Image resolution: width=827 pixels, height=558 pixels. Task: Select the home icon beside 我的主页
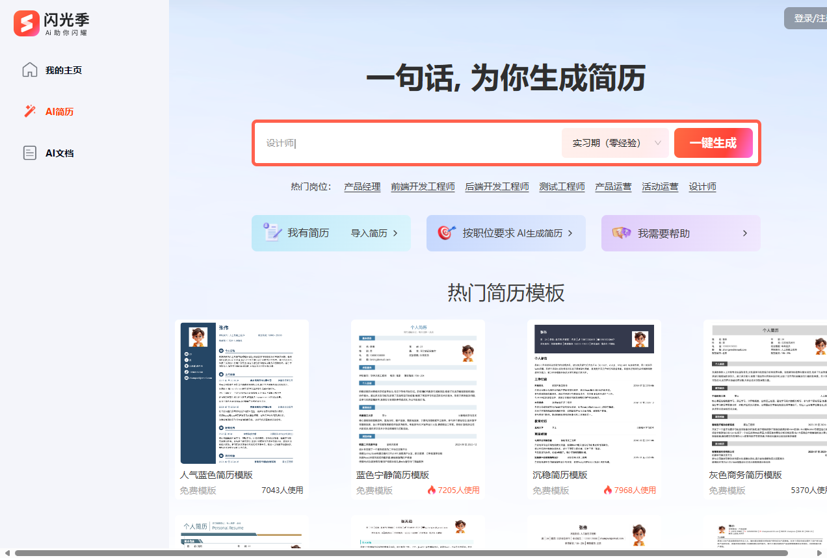[x=30, y=70]
